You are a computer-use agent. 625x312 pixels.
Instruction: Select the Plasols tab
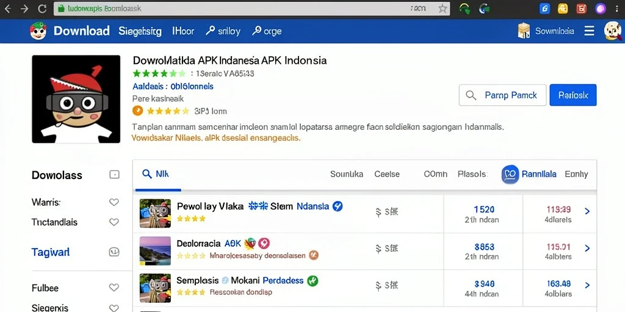(472, 174)
